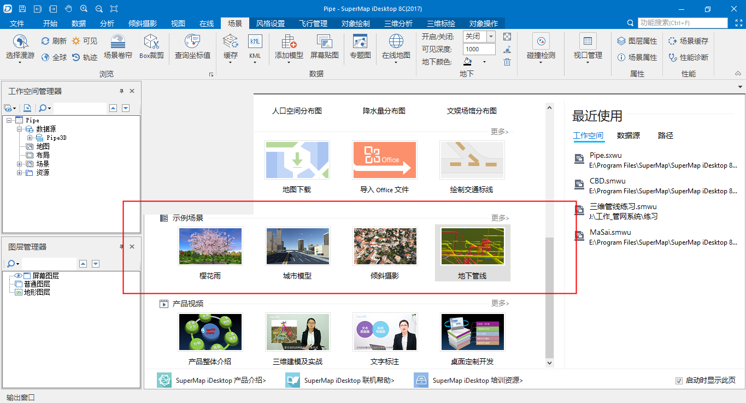Viewport: 746px width, 403px height.
Task: Open the 地下颜色 fill color picker
Action: coord(468,62)
